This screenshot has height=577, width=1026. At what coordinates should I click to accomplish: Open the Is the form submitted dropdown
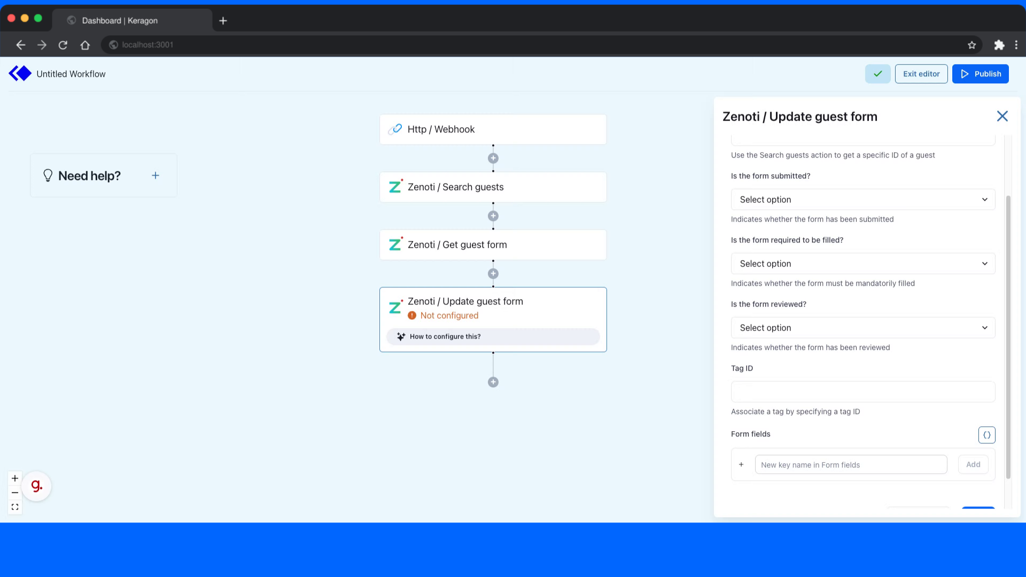pos(862,199)
